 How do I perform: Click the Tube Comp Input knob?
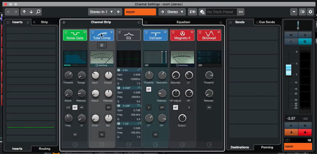pyautogui.click(x=95, y=75)
